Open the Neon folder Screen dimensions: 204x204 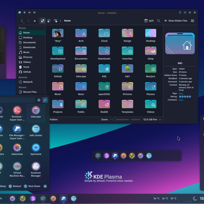[81, 89]
